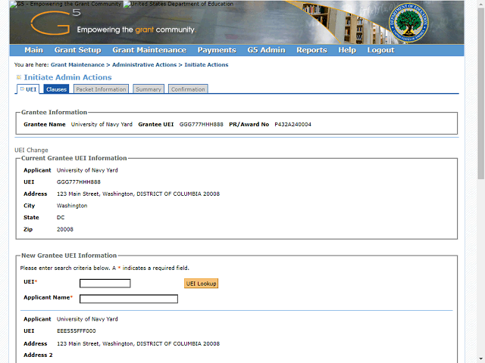Screen dimensions: 485x363
Task: Click the icon beside Initiate Admin Actions heading
Action: (18, 77)
